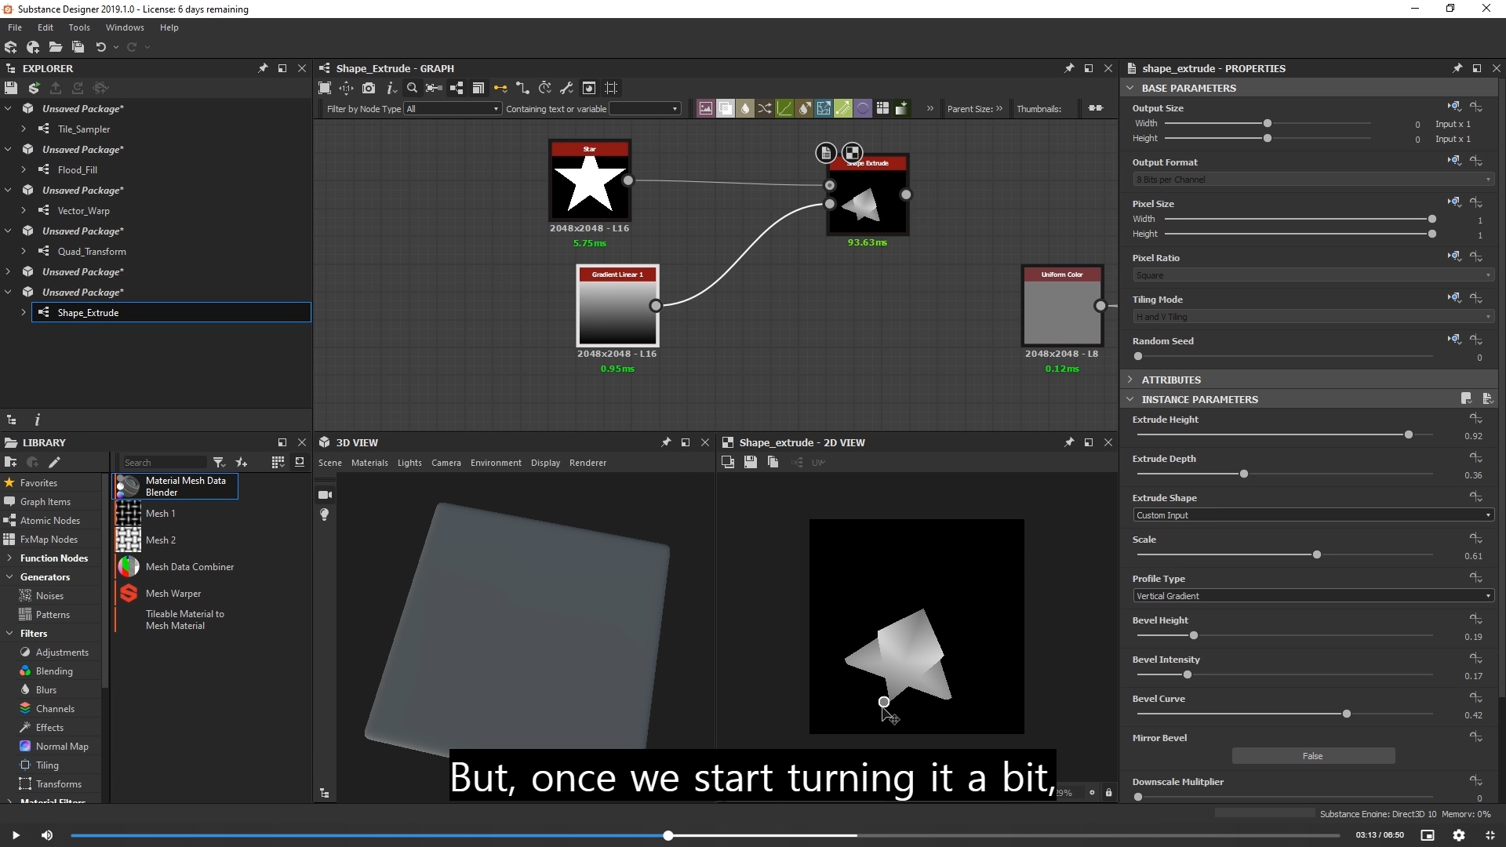
Task: Open Profile Type Vertical Gradient dropdown
Action: (1312, 596)
